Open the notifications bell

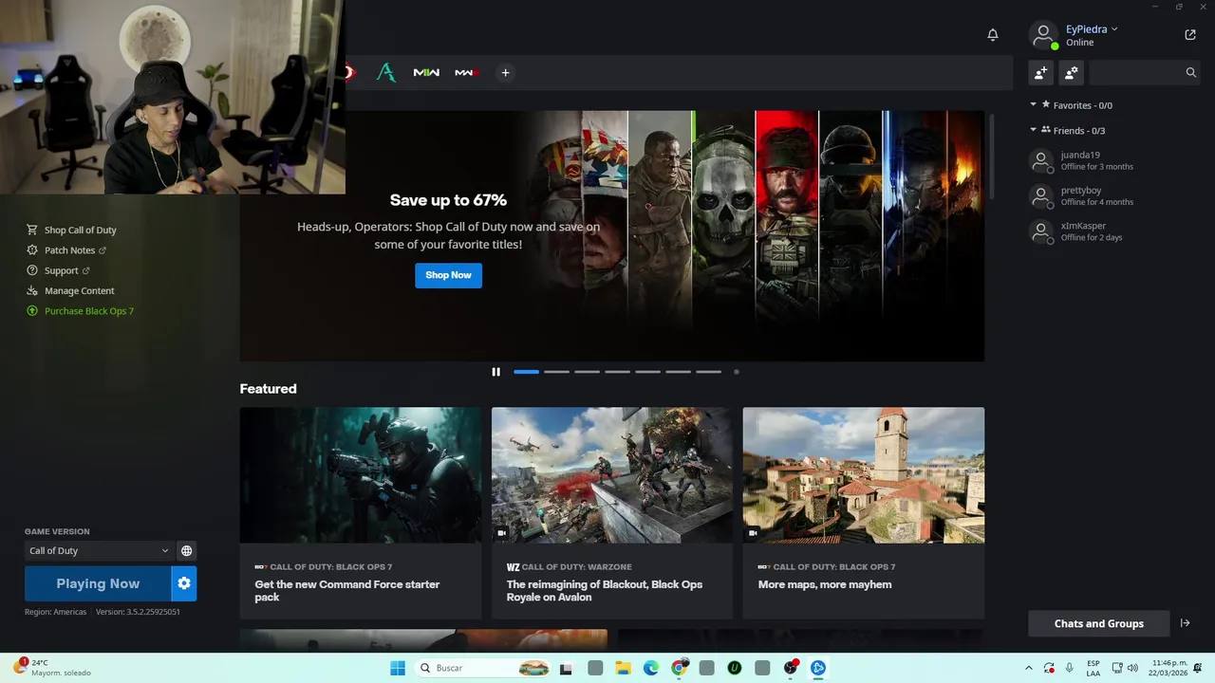coord(993,35)
